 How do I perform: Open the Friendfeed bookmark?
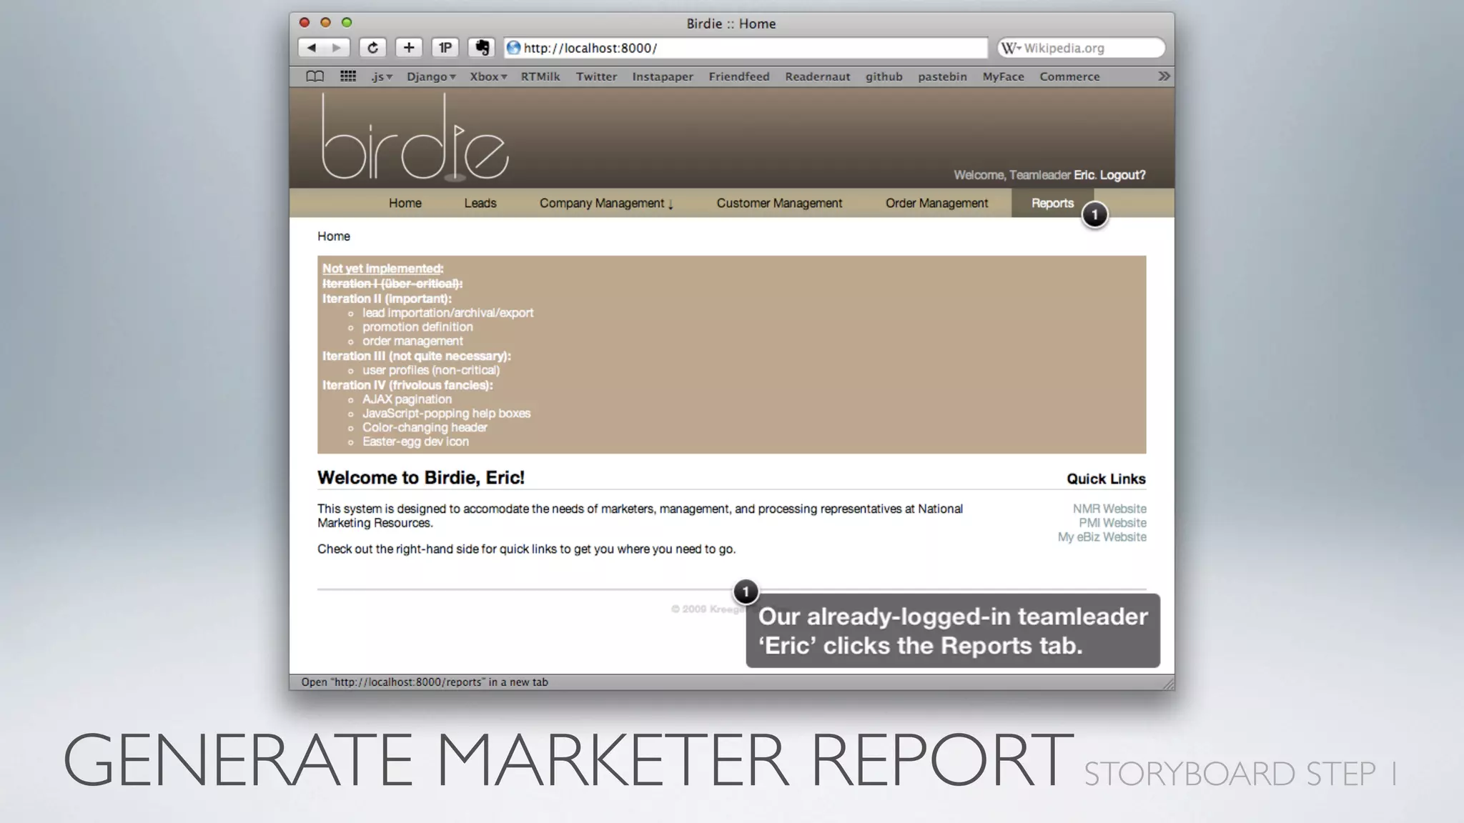point(739,76)
